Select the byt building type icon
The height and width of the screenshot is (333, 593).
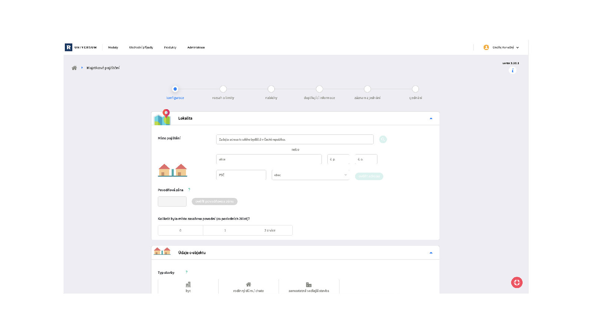pyautogui.click(x=188, y=285)
